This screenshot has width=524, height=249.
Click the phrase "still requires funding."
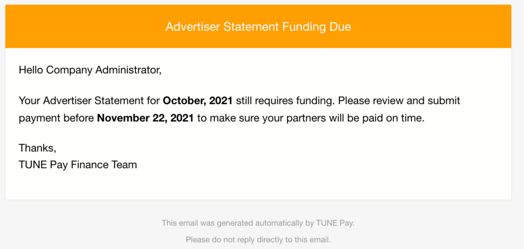point(286,101)
